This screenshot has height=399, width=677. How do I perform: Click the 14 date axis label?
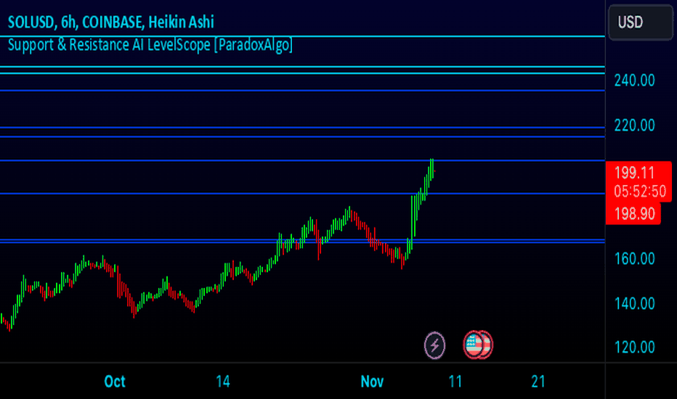(223, 382)
